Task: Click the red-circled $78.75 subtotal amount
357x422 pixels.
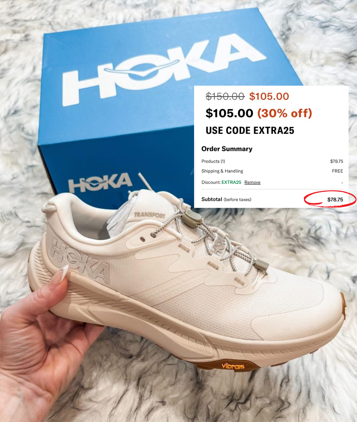Action: click(335, 200)
